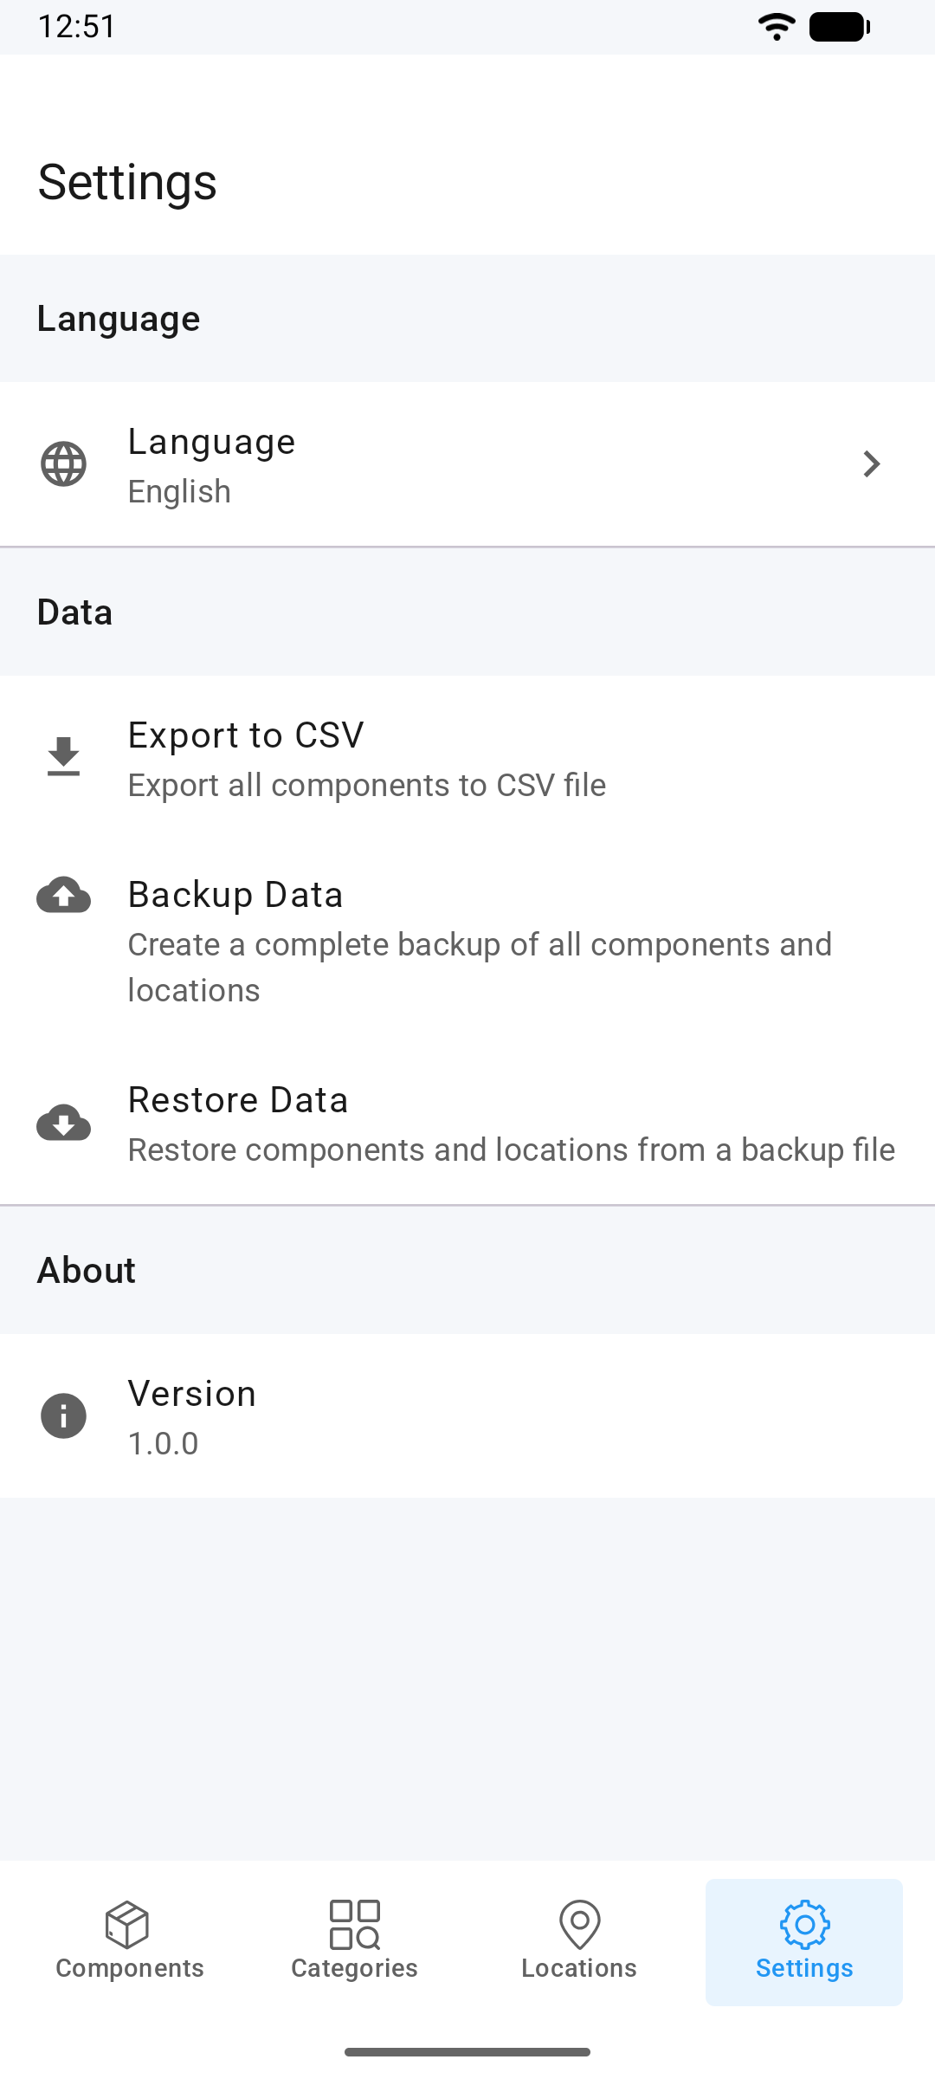This screenshot has width=935, height=2079.
Task: Click the current language value 'English'
Action: tap(179, 492)
